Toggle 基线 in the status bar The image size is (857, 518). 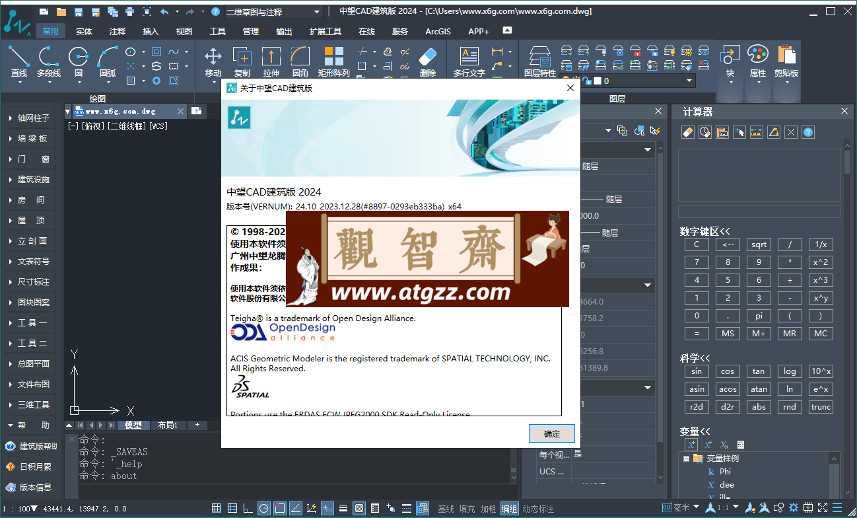tap(446, 509)
